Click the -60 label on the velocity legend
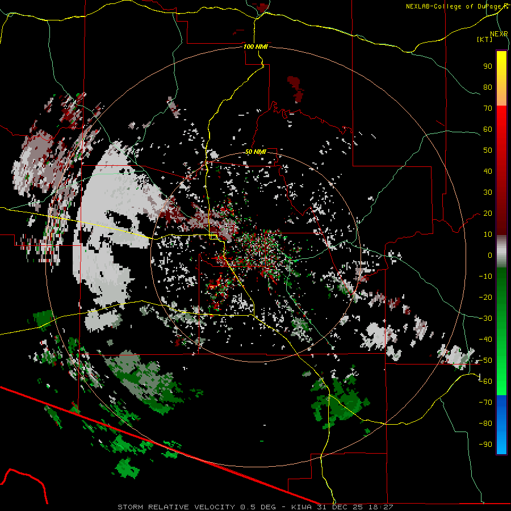The image size is (511, 511). (x=485, y=382)
